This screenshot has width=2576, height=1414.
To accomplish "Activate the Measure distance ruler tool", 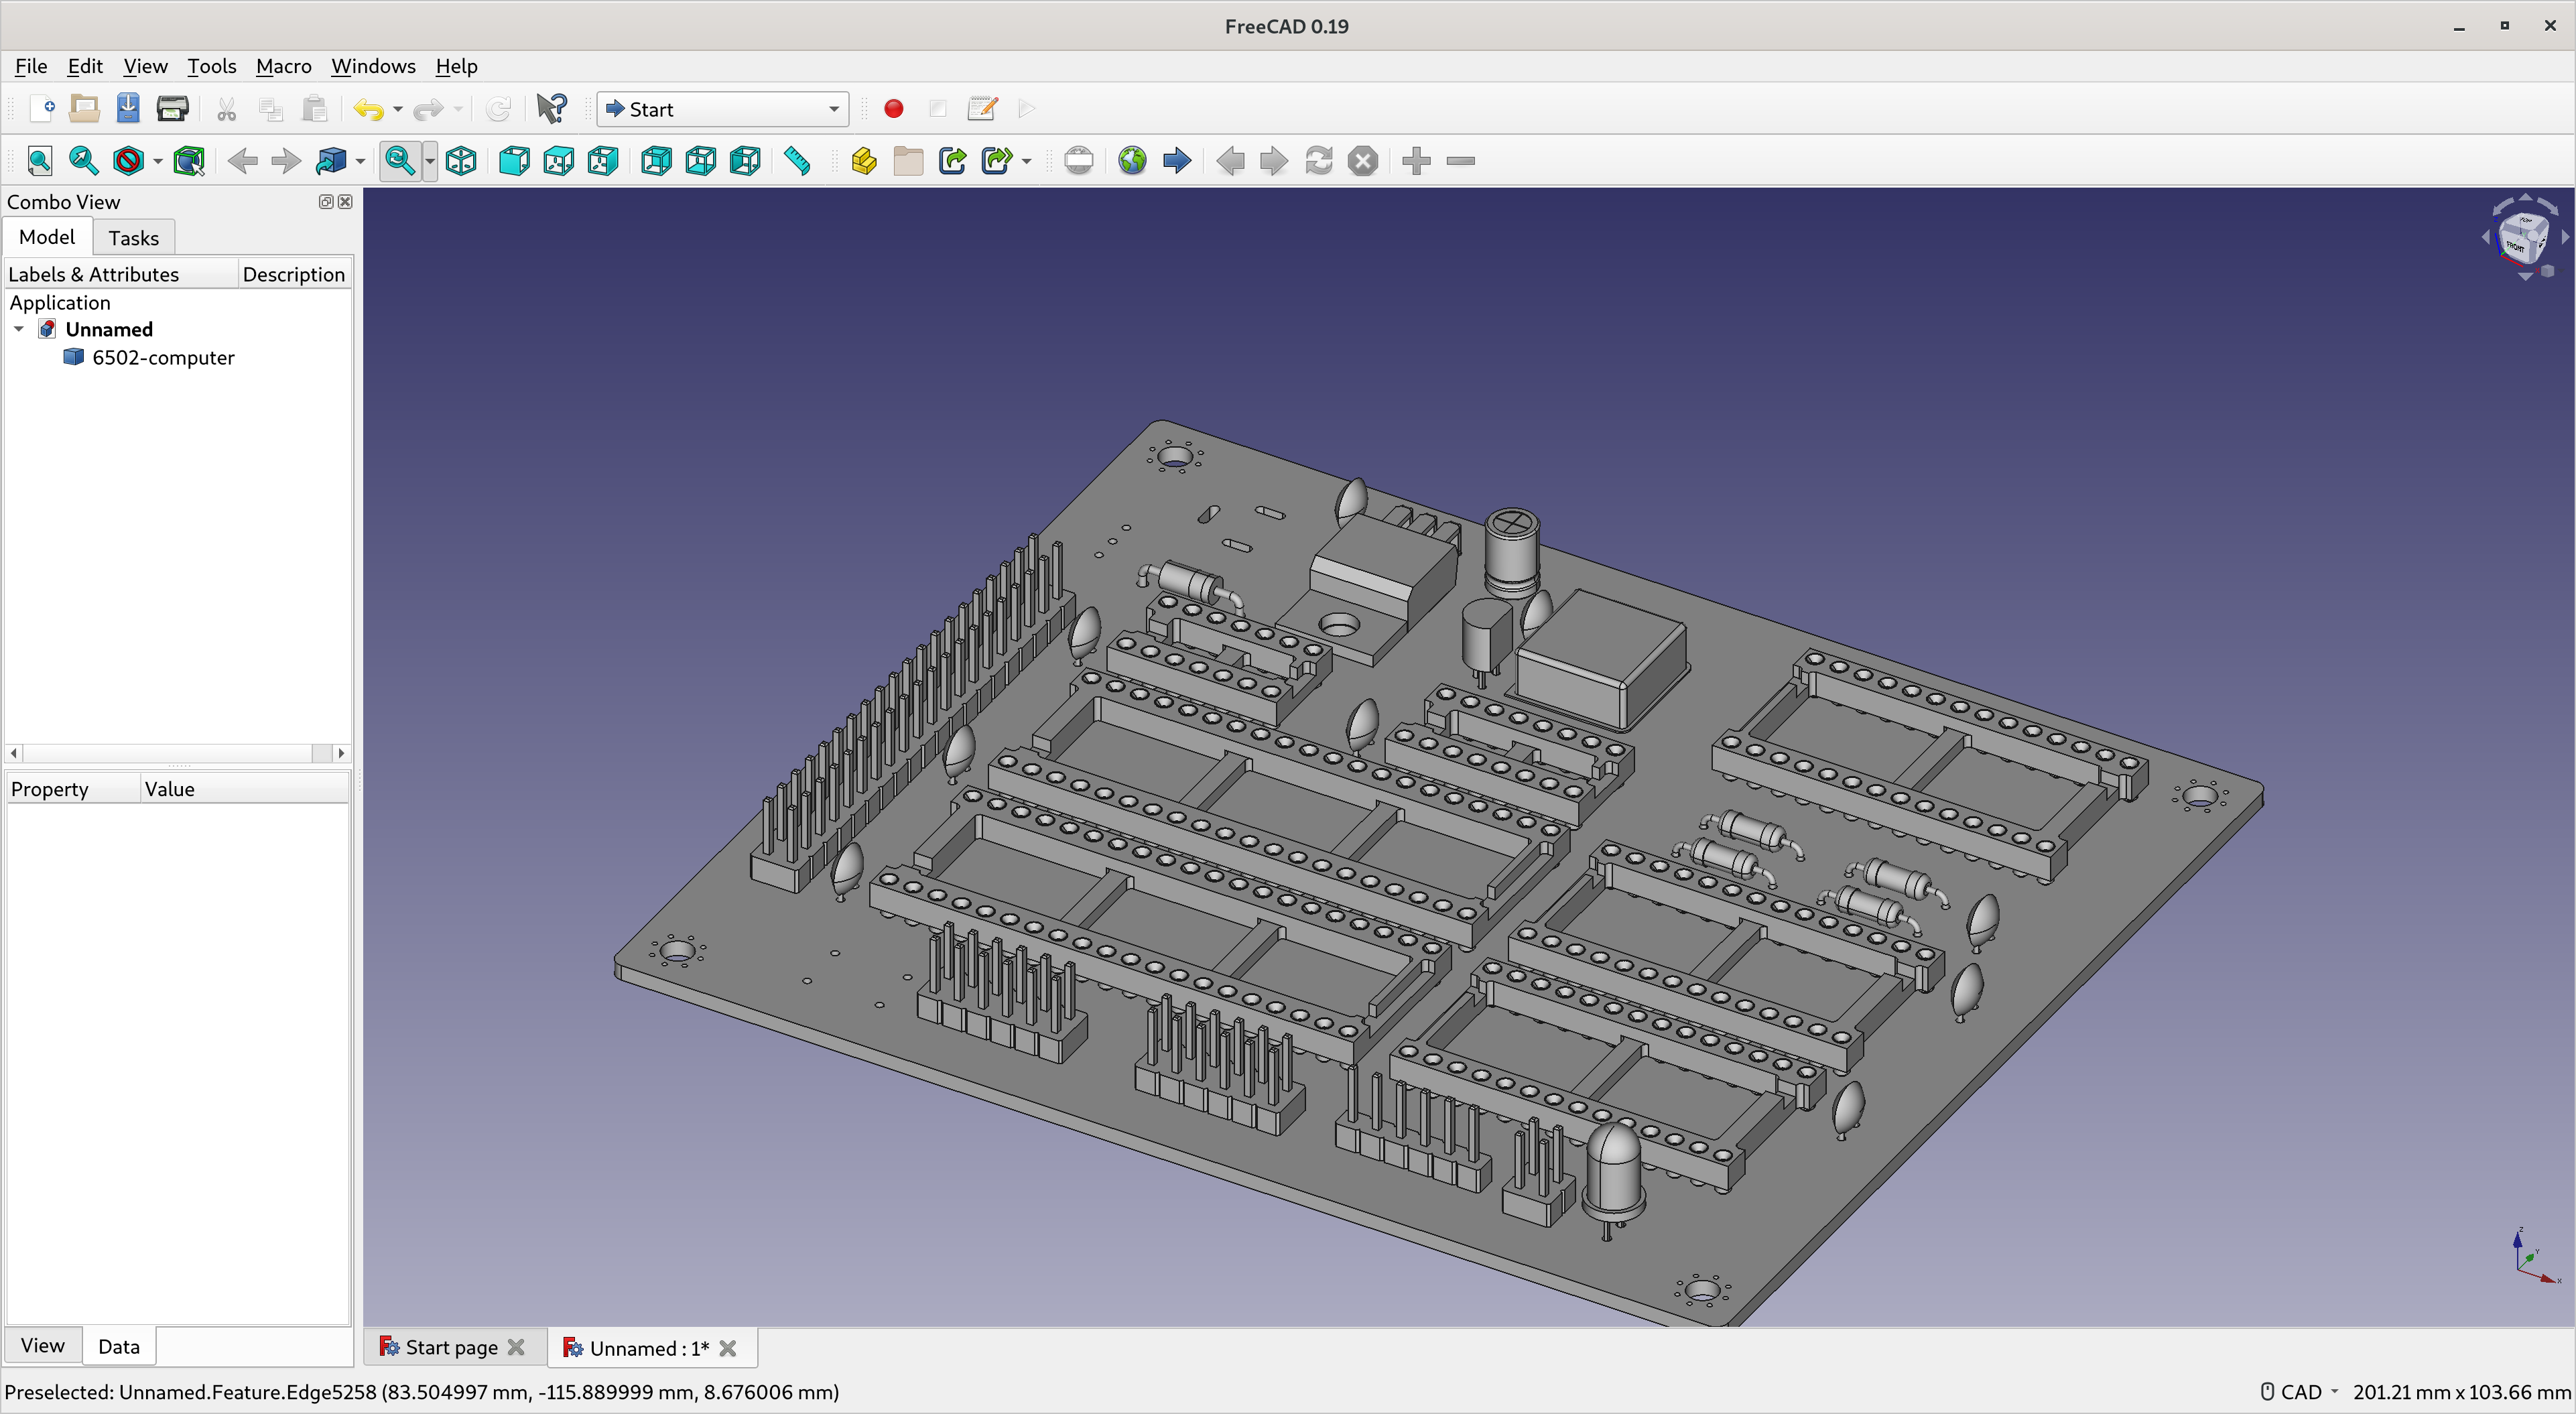I will (797, 161).
